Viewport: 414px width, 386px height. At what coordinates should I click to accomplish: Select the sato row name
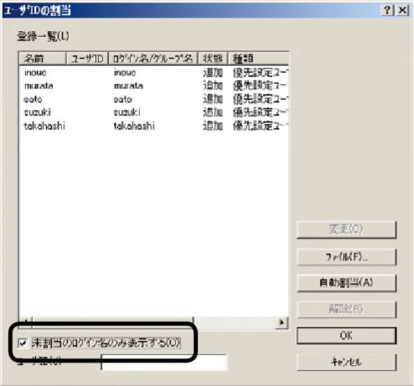click(x=33, y=99)
